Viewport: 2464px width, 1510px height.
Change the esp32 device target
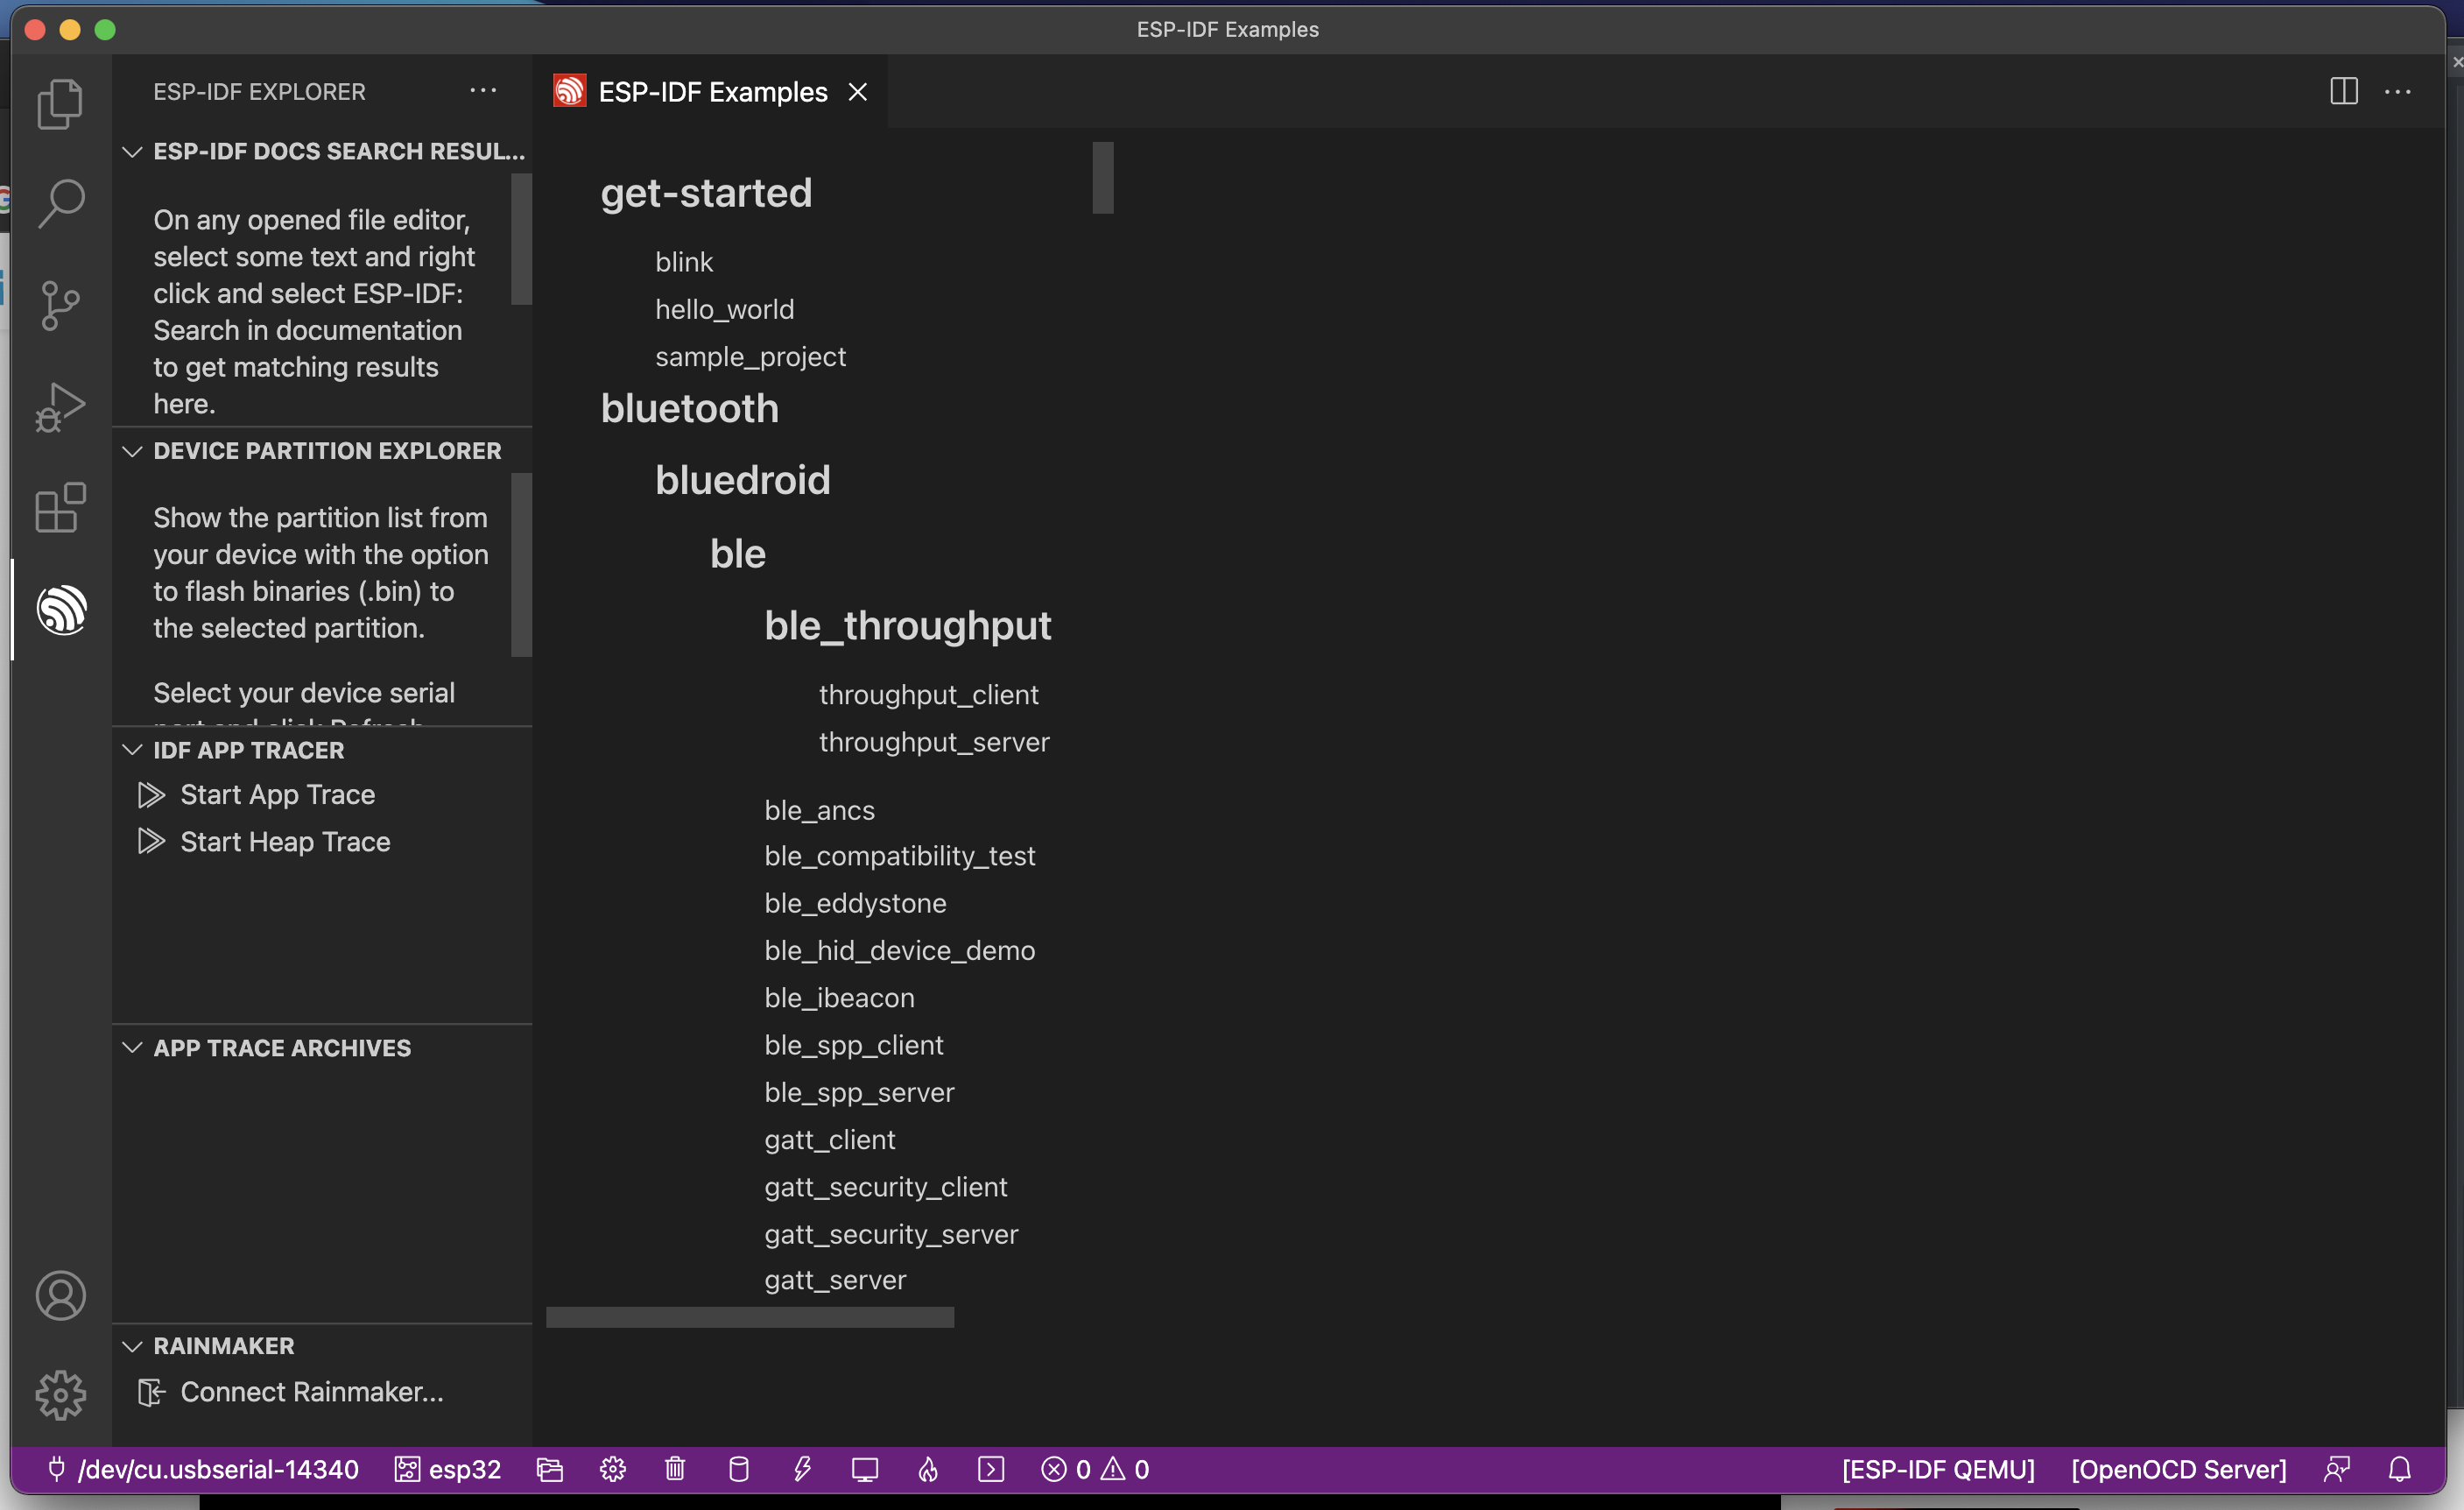448,1469
